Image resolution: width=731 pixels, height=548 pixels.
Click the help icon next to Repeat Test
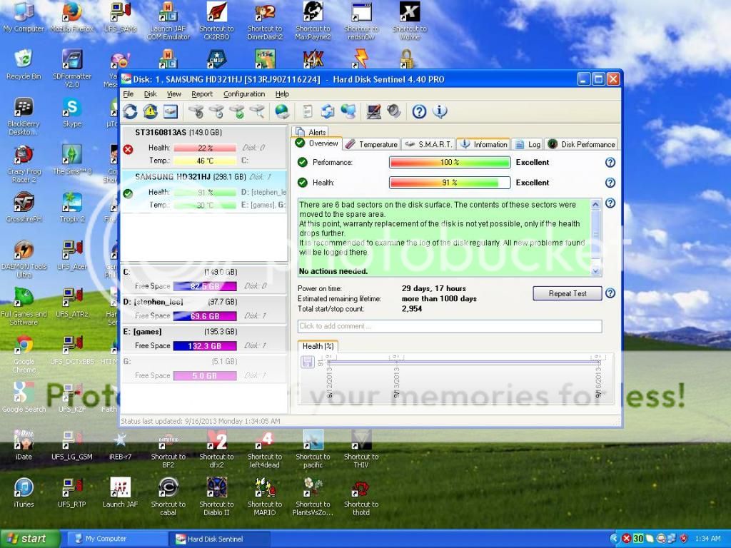(x=610, y=293)
